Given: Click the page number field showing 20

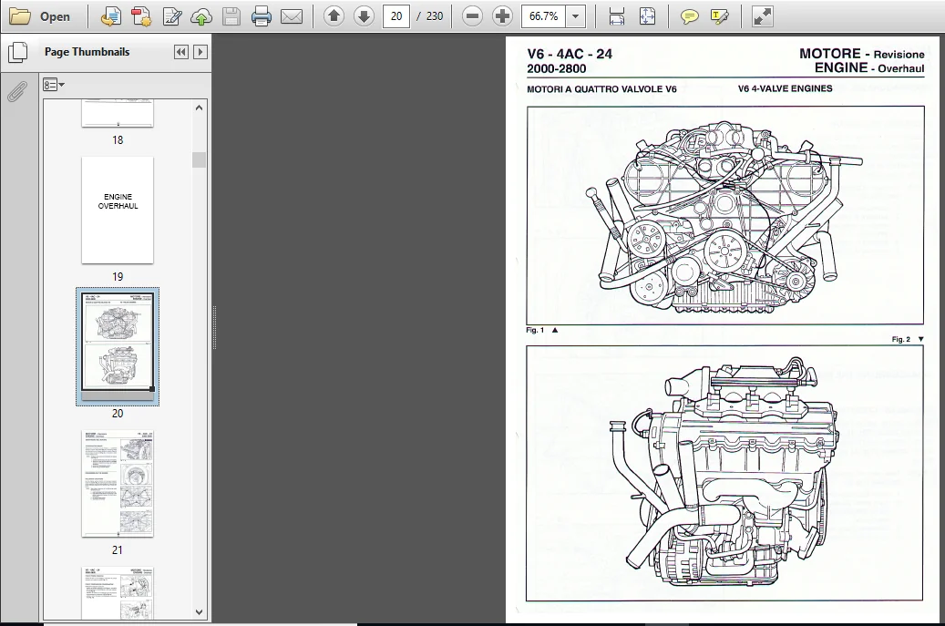Looking at the screenshot, I should coord(396,16).
